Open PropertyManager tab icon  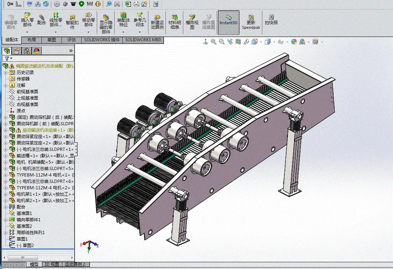(x=16, y=51)
